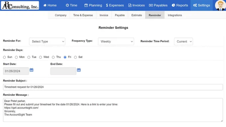This screenshot has width=226, height=127.
Task: Click the "Reminder For:" label
Action: point(12,41)
